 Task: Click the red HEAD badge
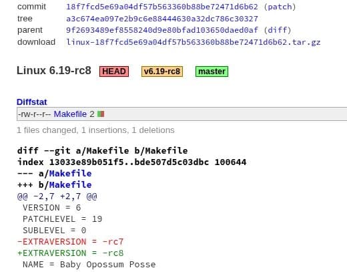click(114, 72)
